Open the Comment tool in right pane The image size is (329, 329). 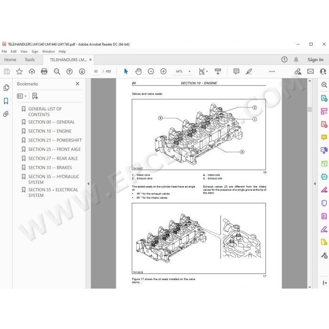[324, 137]
